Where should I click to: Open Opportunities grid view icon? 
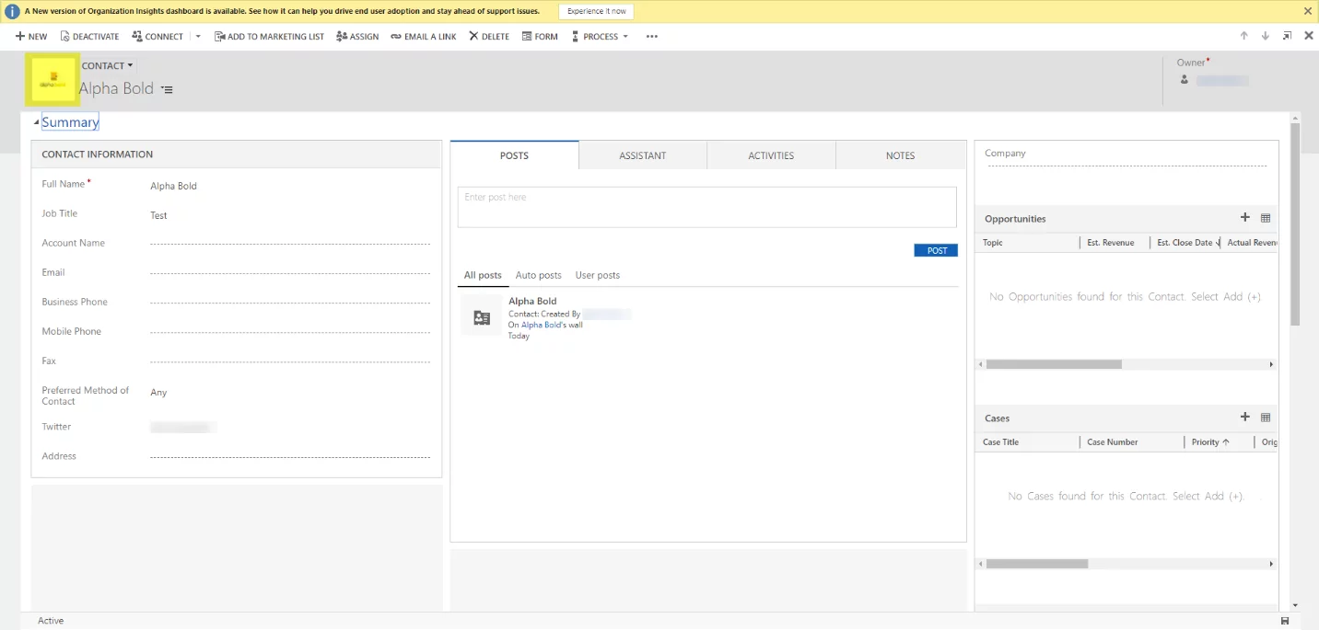tap(1266, 218)
